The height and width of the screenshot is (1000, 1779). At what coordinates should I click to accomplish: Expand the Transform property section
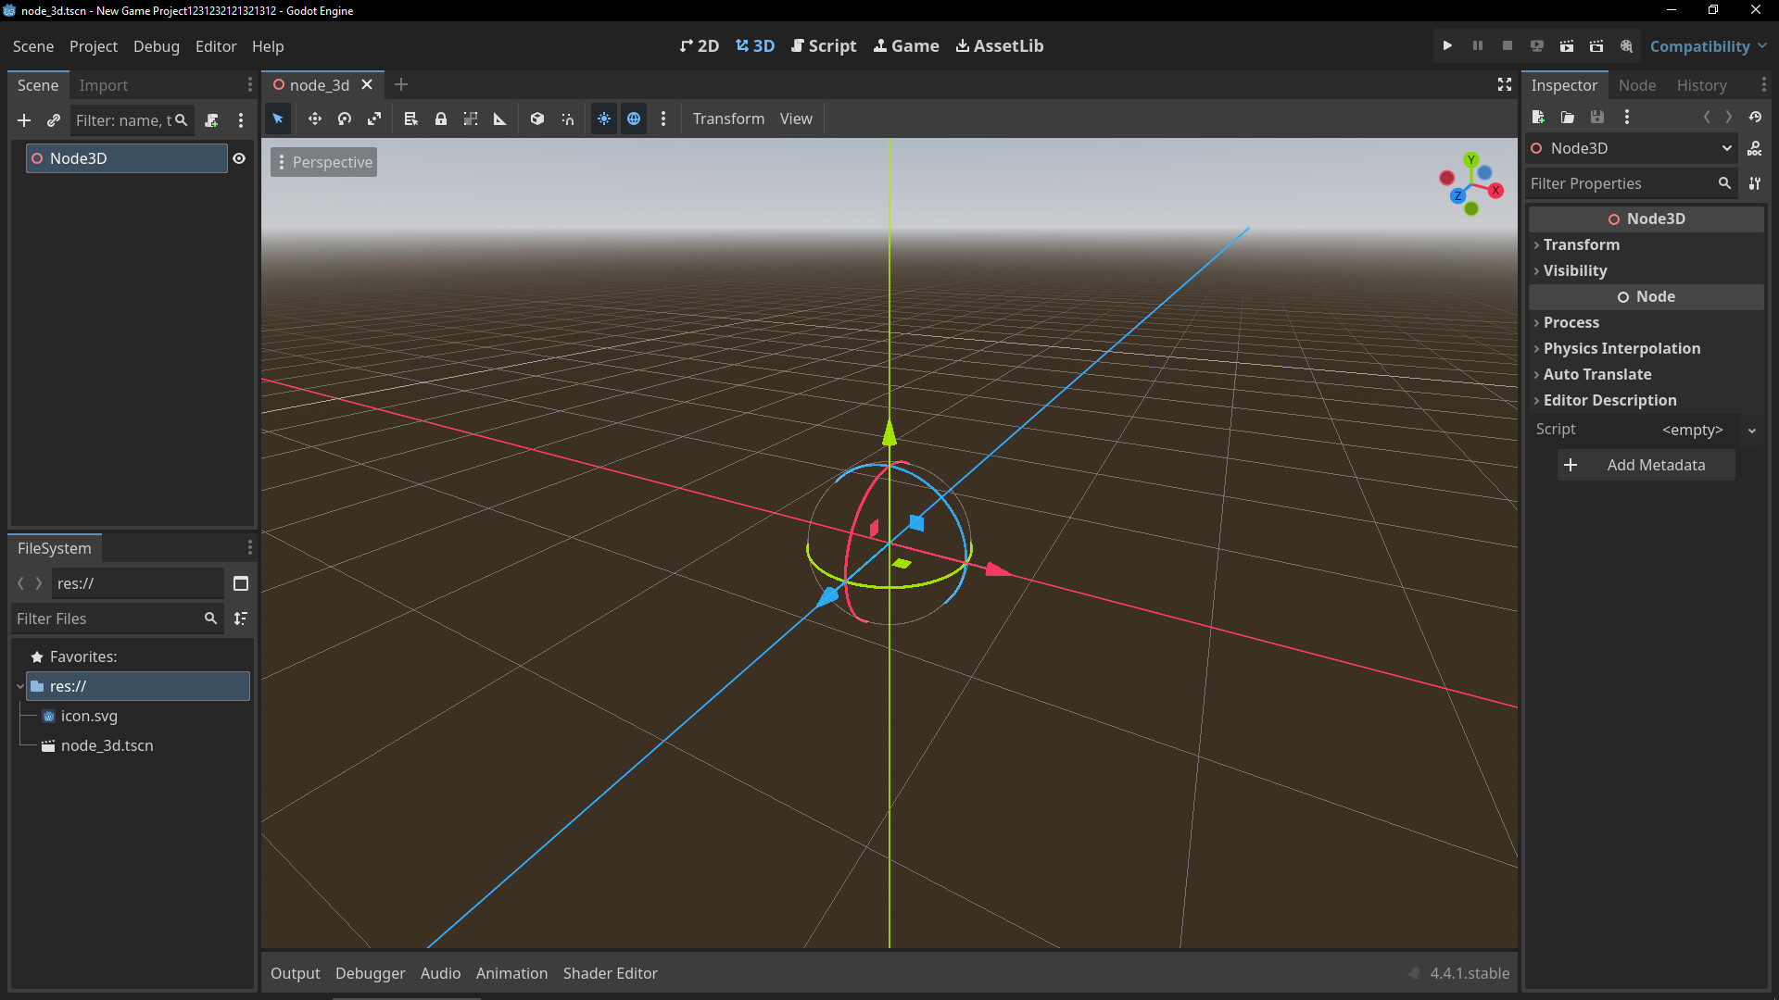(x=1581, y=244)
